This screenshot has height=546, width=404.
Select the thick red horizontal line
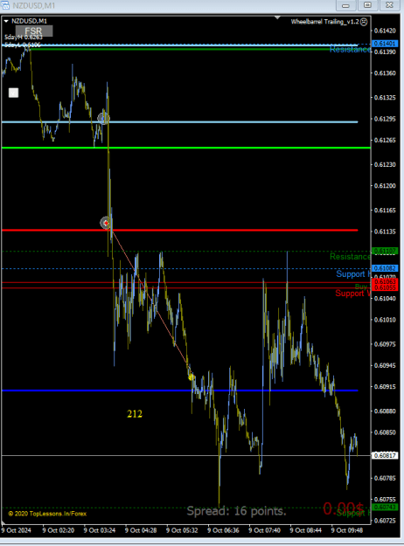tap(180, 230)
